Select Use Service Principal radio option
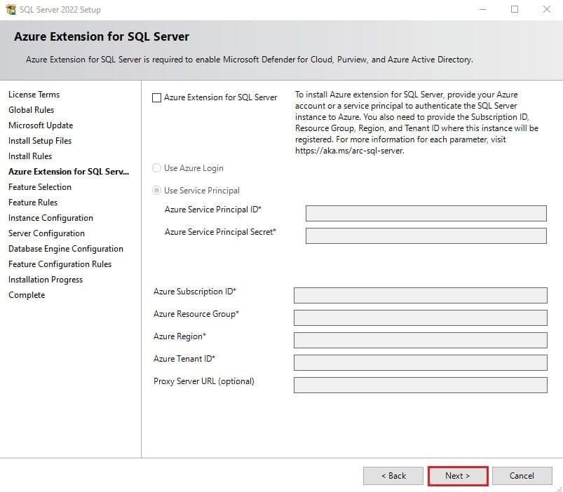The image size is (563, 492). (156, 190)
